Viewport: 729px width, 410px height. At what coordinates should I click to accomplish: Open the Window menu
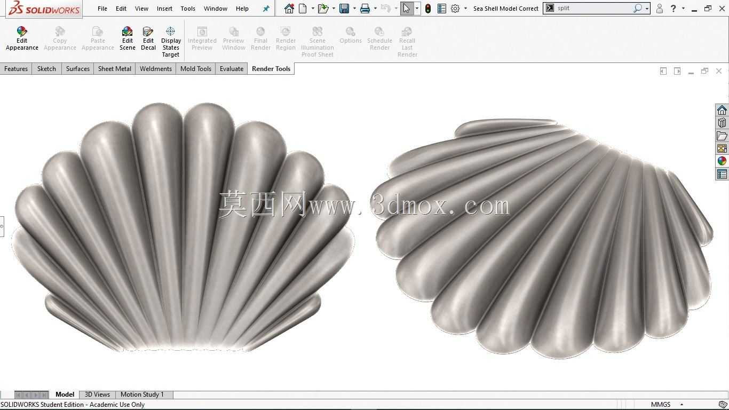pyautogui.click(x=216, y=9)
